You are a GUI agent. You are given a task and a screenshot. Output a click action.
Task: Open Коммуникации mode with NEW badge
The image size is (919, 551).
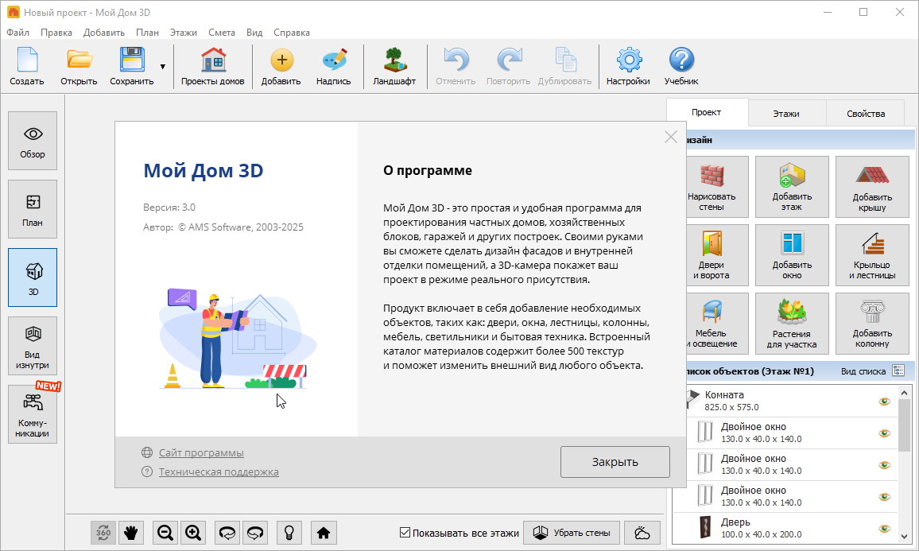pos(33,414)
